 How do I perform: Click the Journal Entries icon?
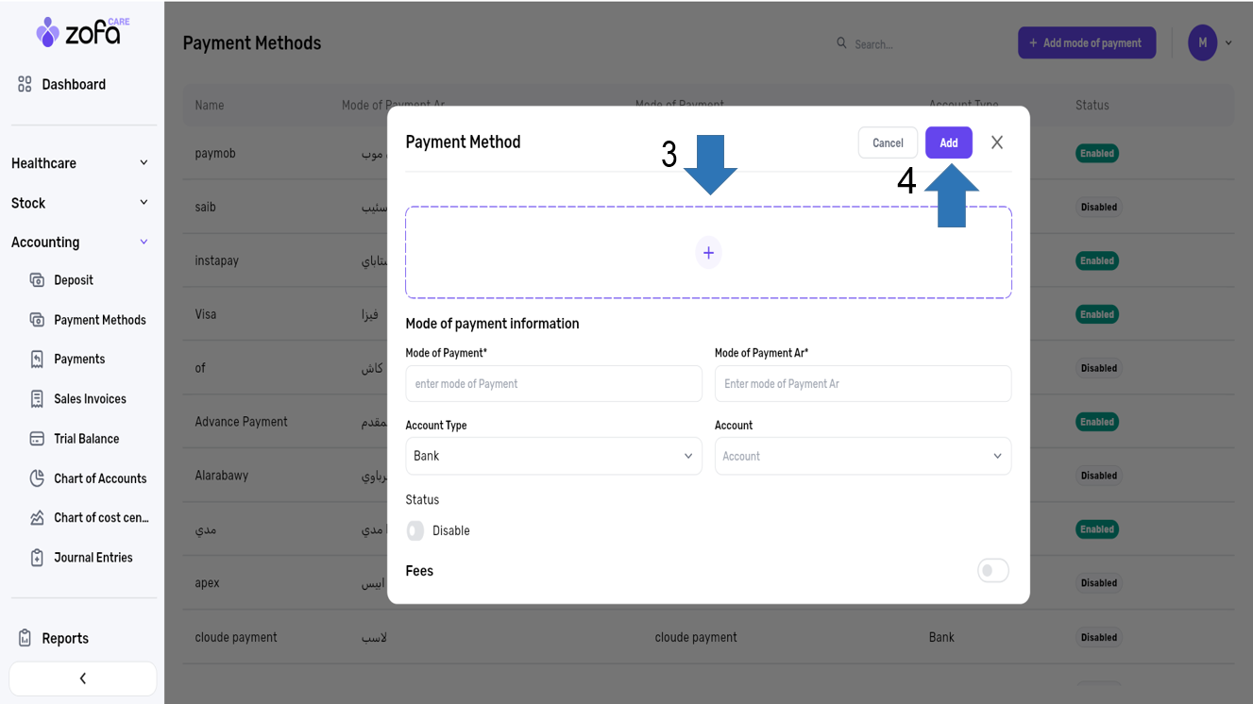tap(37, 558)
